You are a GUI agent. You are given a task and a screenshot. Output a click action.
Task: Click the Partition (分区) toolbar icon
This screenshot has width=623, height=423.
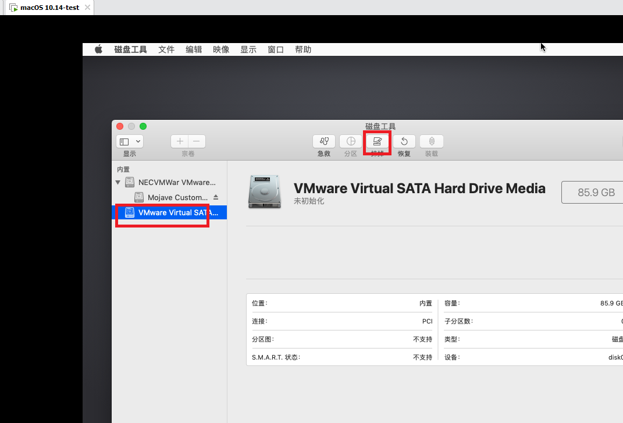pyautogui.click(x=350, y=141)
